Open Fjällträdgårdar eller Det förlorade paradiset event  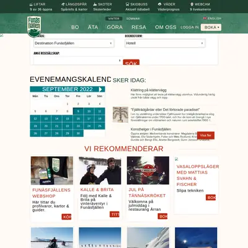(165, 110)
